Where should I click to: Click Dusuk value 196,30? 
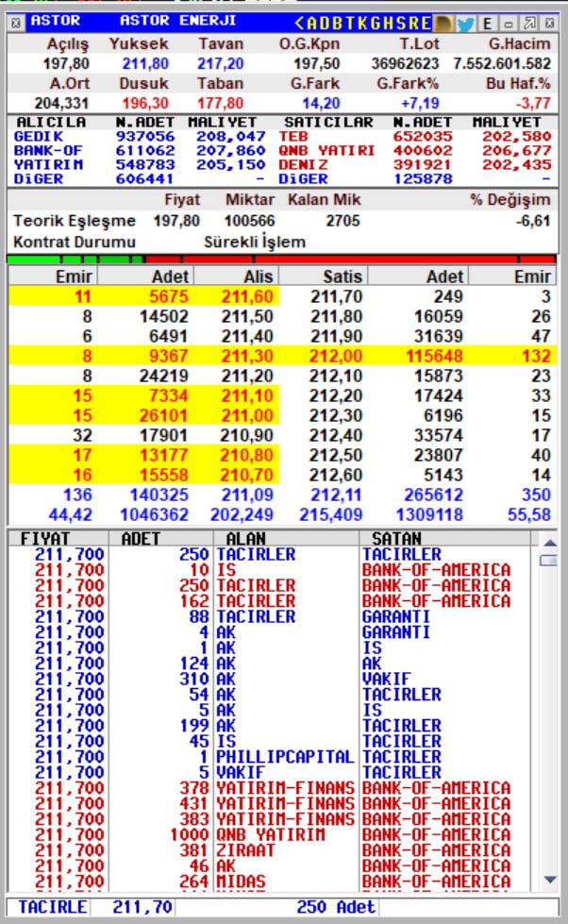(145, 103)
